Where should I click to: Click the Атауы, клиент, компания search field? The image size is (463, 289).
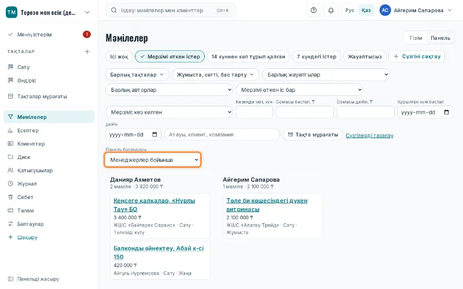click(x=222, y=135)
